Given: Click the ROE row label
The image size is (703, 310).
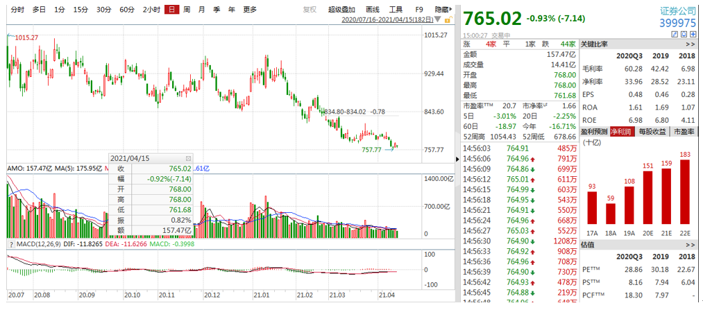Looking at the screenshot, I should coord(588,120).
